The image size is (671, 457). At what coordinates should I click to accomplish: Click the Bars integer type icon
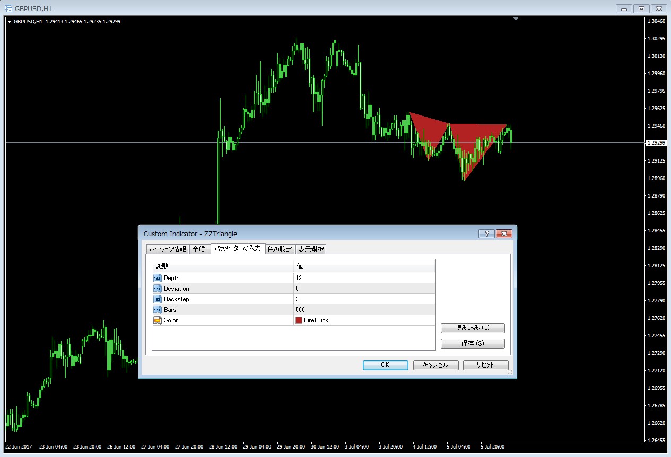pos(158,310)
